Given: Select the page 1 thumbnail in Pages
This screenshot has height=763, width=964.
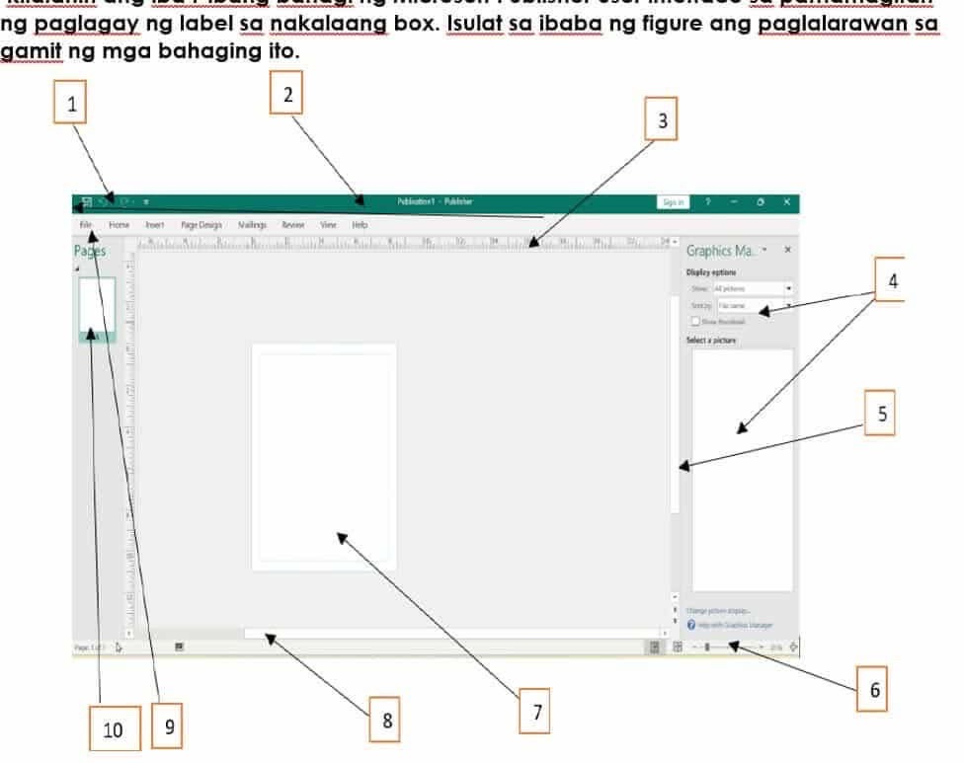Looking at the screenshot, I should point(97,304).
